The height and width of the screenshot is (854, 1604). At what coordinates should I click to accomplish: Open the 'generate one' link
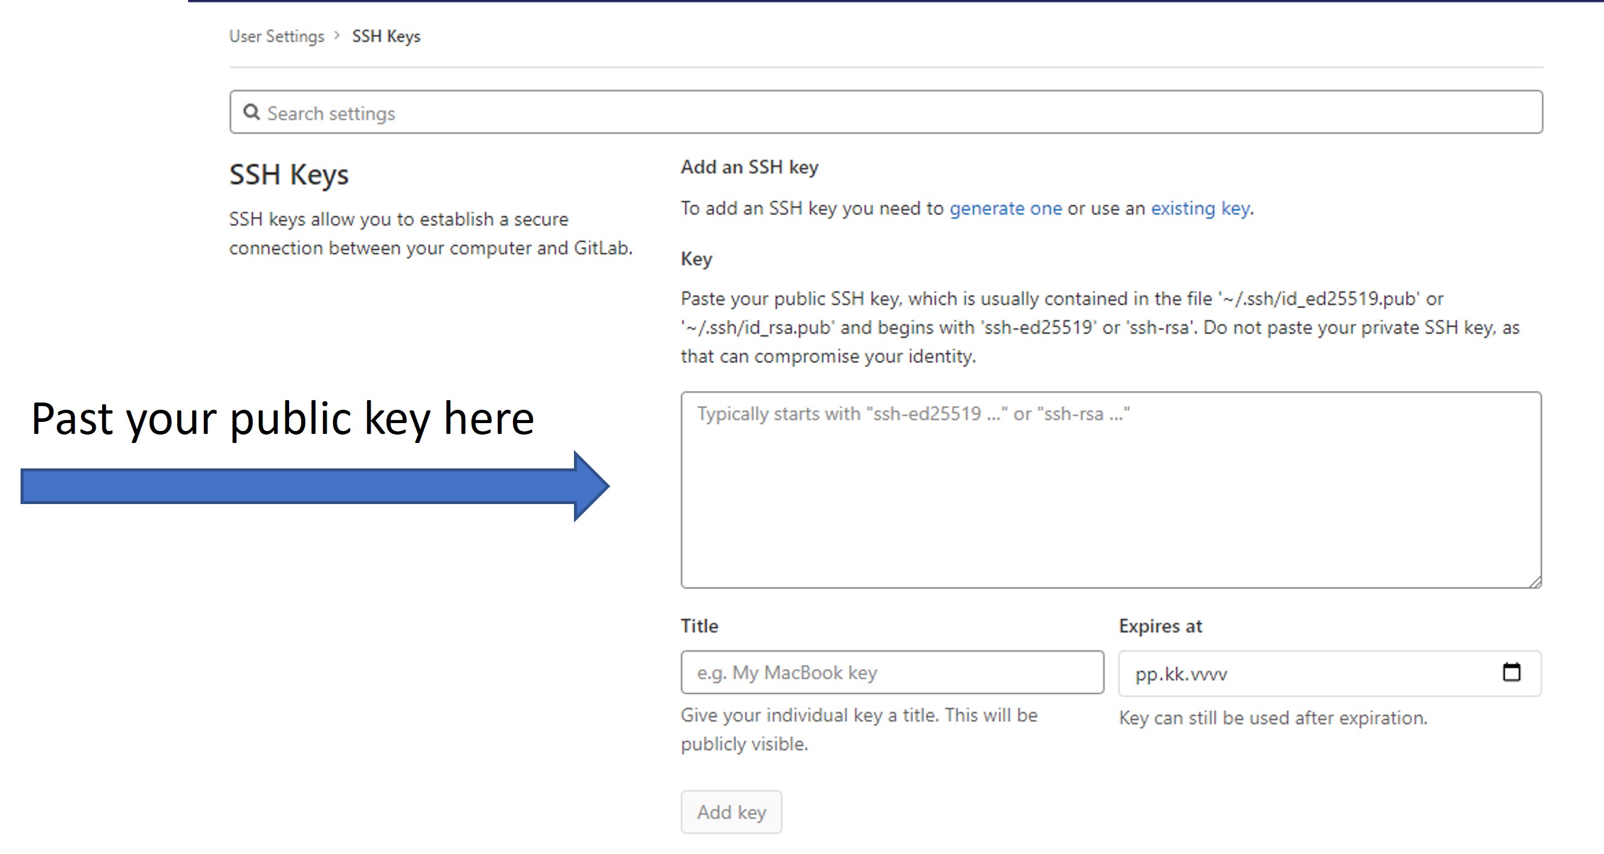coord(1006,208)
